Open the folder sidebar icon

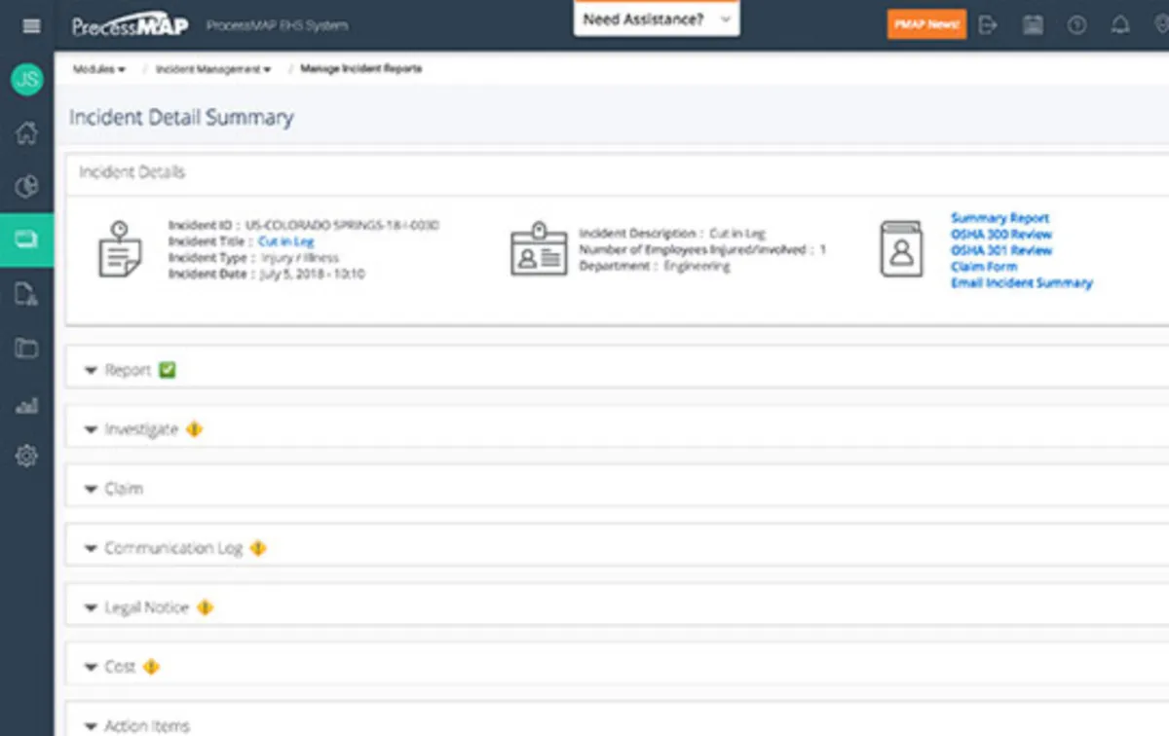[x=26, y=348]
